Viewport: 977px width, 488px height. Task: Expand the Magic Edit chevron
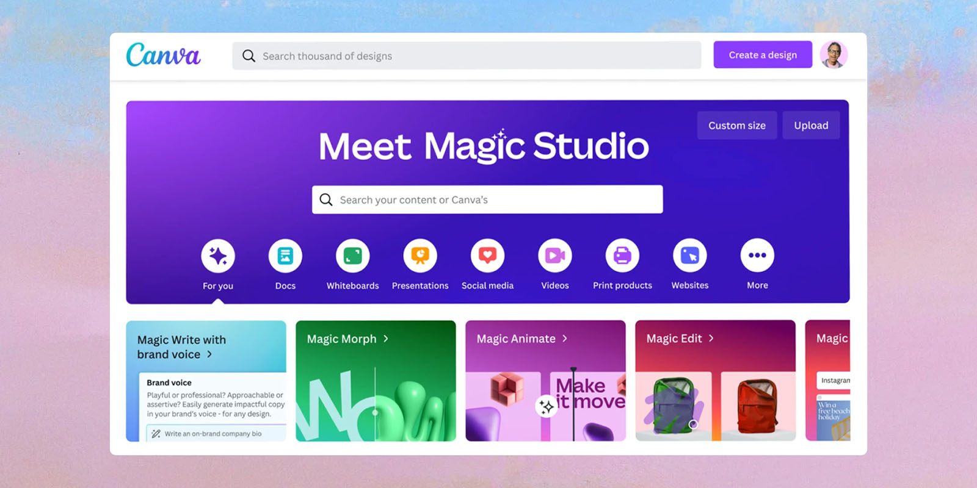coord(711,339)
